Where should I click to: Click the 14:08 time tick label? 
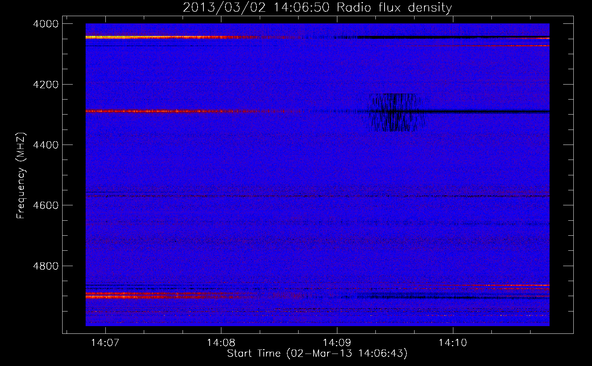point(221,343)
